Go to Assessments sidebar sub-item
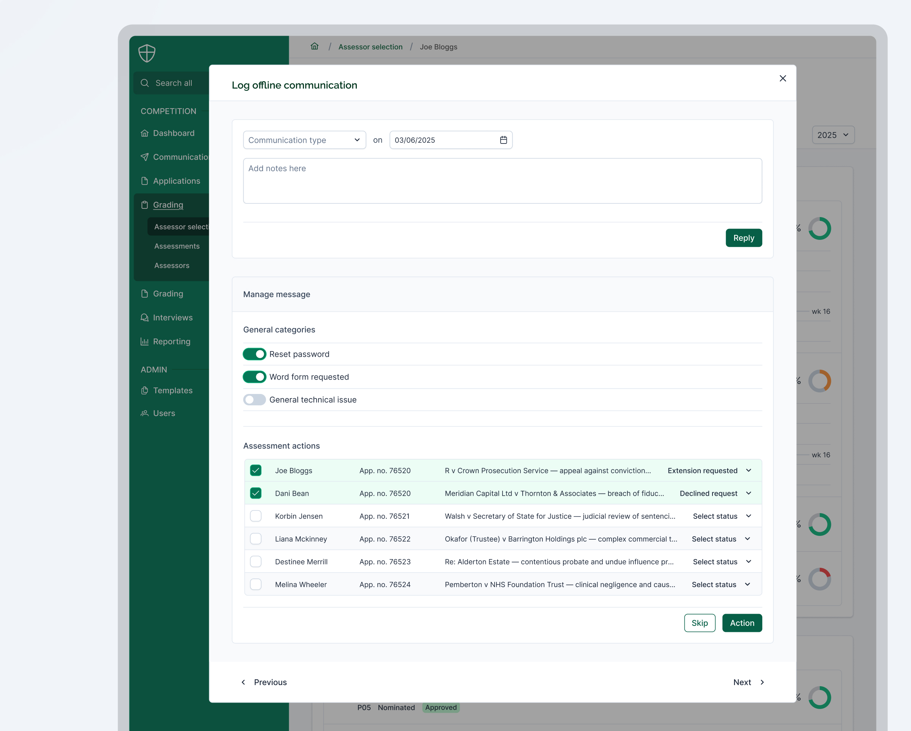 (x=177, y=246)
